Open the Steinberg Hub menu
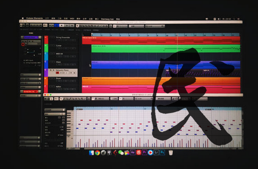This screenshot has height=169, width=258. 107,19
